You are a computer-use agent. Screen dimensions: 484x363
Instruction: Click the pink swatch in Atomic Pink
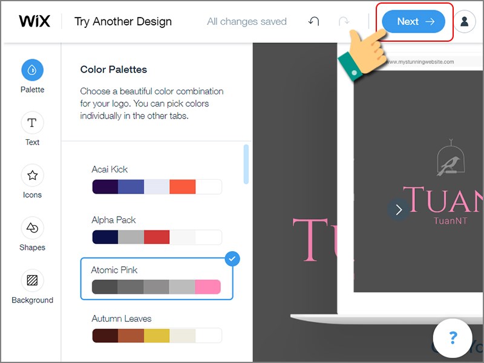pos(208,287)
